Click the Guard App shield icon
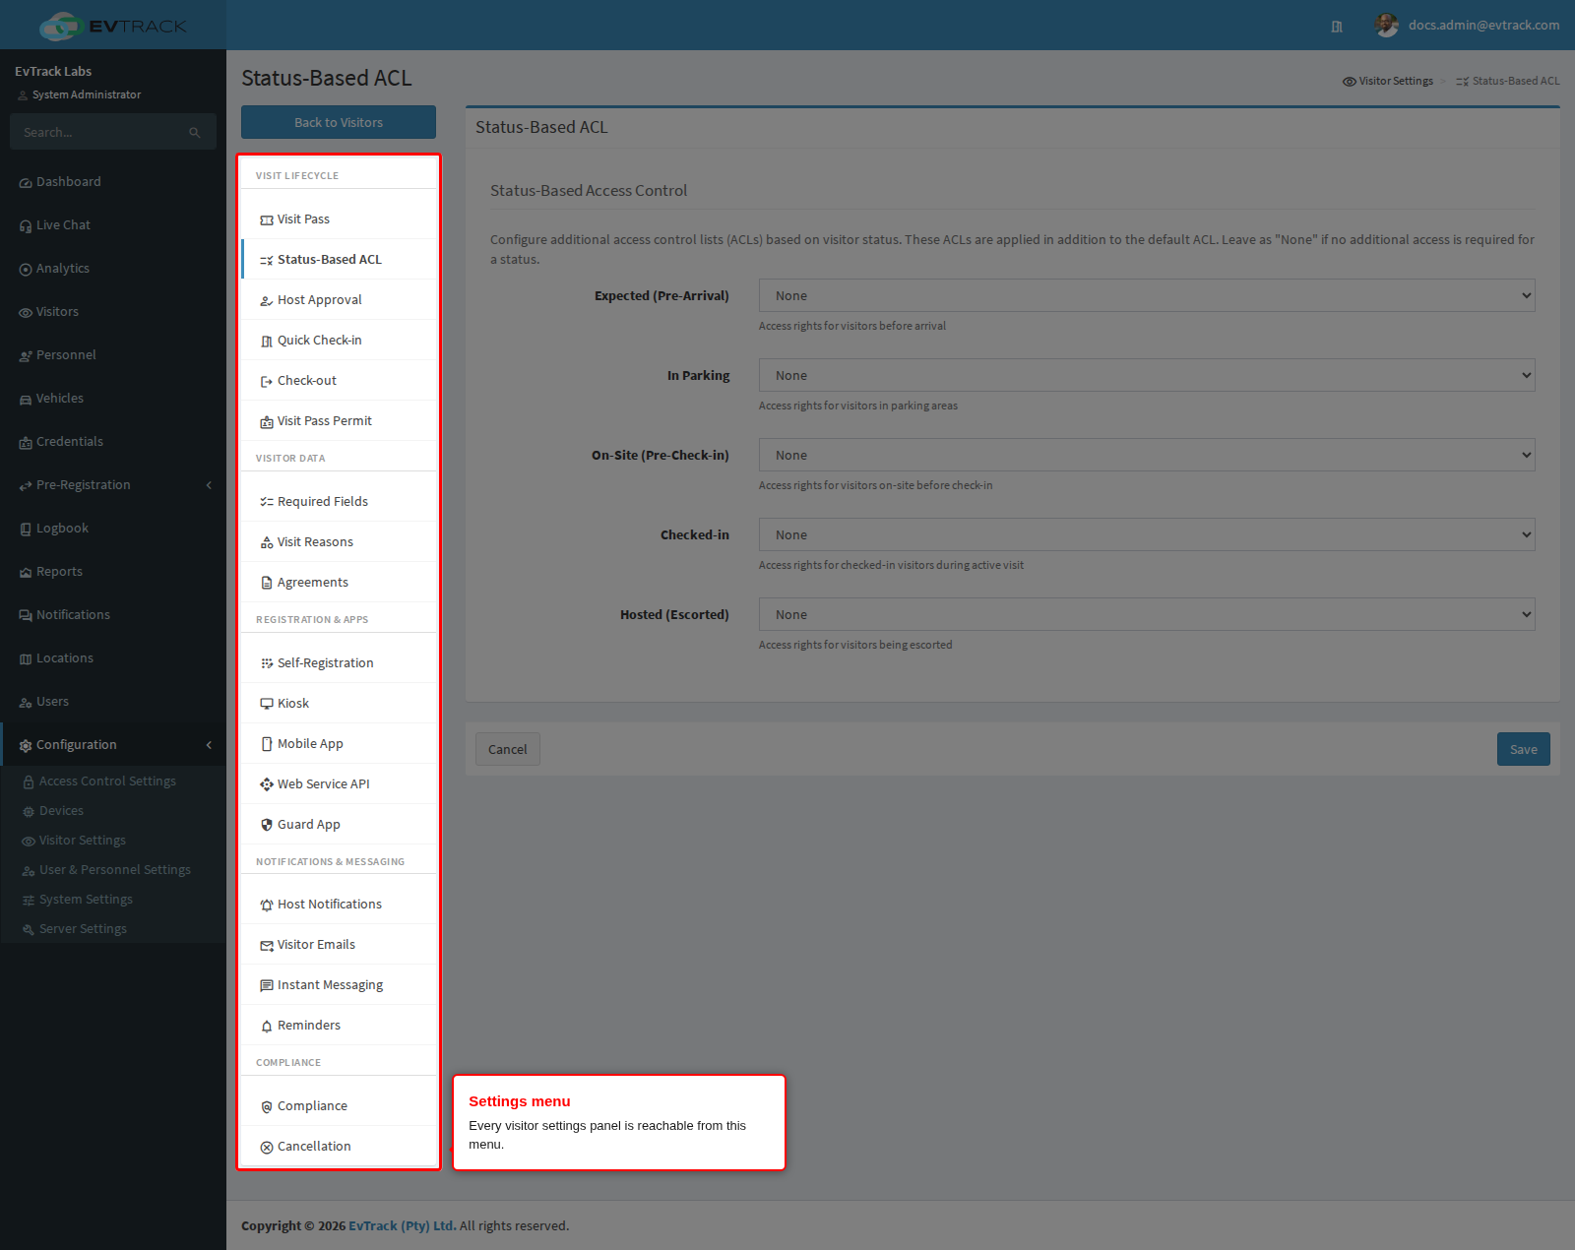This screenshot has height=1250, width=1575. [267, 825]
